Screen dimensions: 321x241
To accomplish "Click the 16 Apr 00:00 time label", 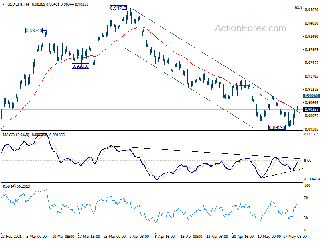I will pyautogui.click(x=191, y=237).
